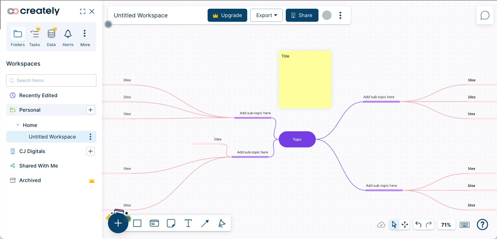Select the bottom-right Add sub-topic here node

tap(384, 187)
